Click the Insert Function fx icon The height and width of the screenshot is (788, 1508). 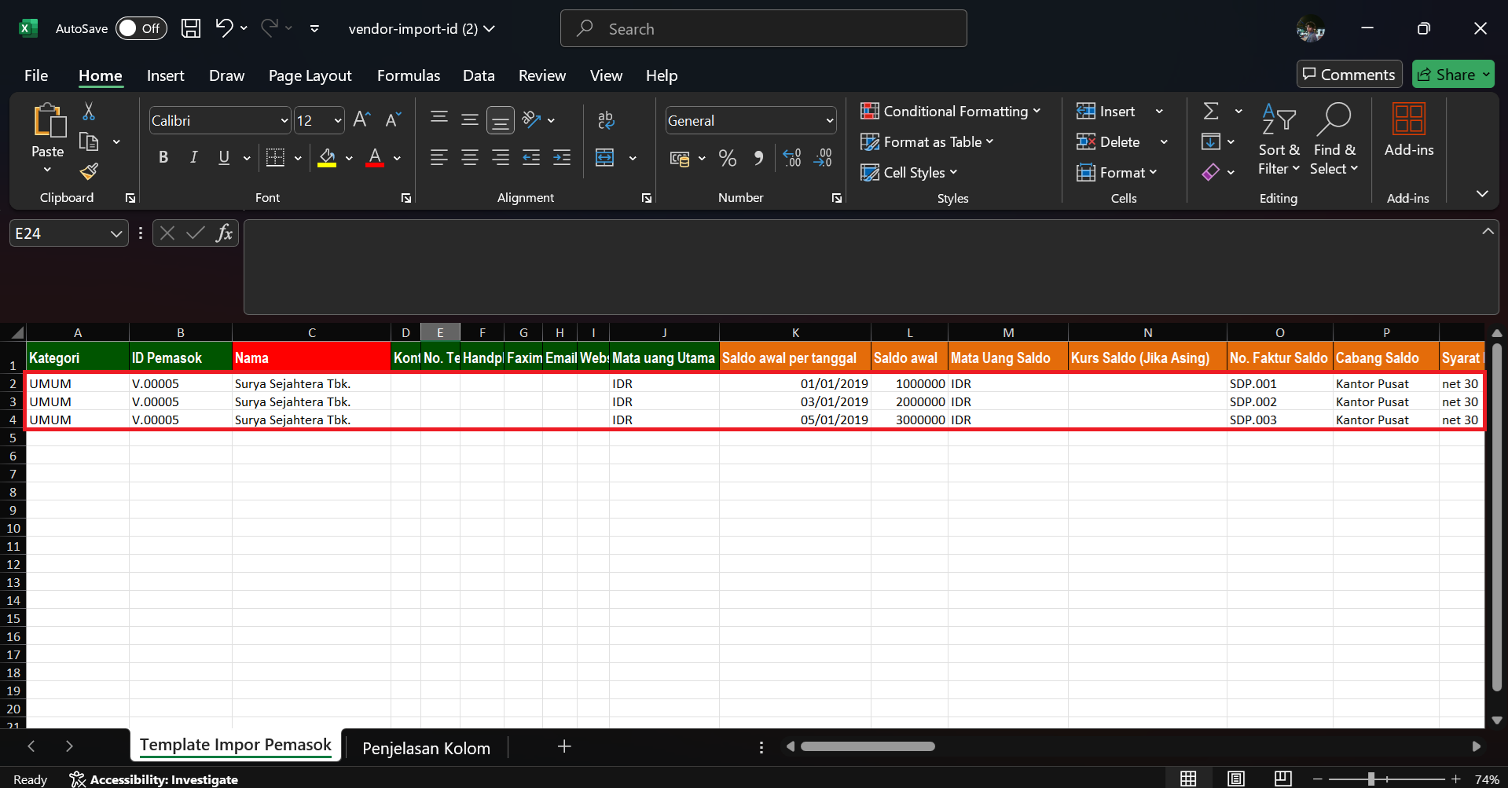point(224,233)
